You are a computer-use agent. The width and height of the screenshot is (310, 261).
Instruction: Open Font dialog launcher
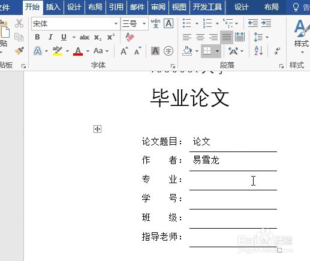(x=173, y=66)
